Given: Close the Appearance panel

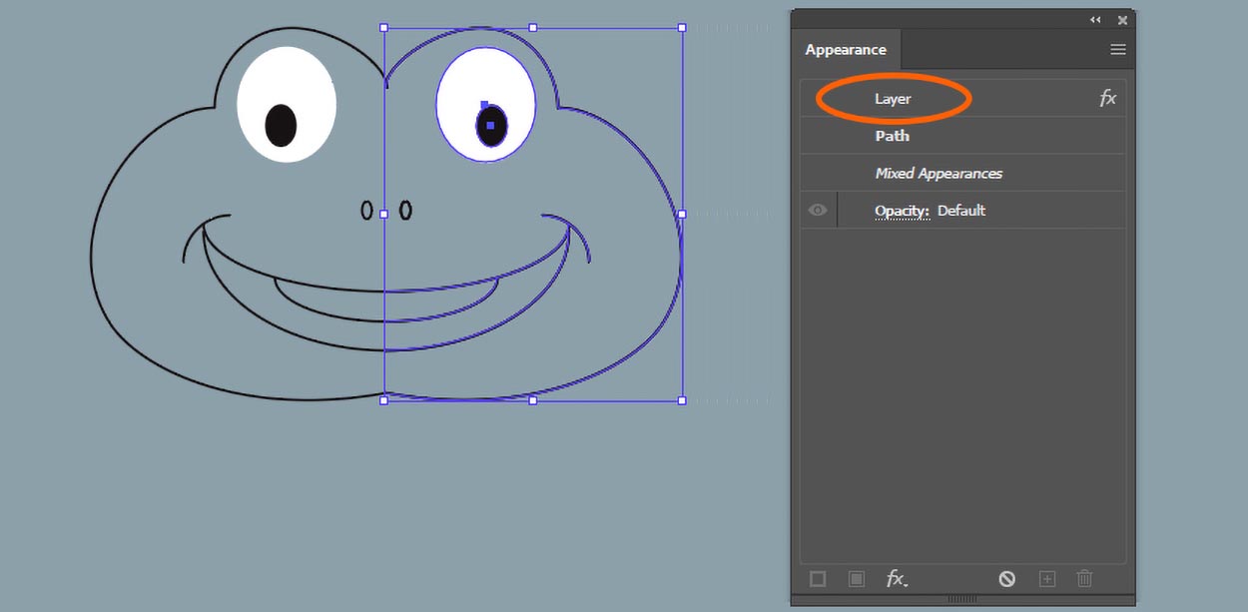Looking at the screenshot, I should coord(1122,20).
